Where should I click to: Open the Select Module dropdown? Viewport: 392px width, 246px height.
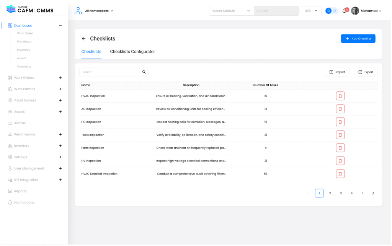coord(231,11)
